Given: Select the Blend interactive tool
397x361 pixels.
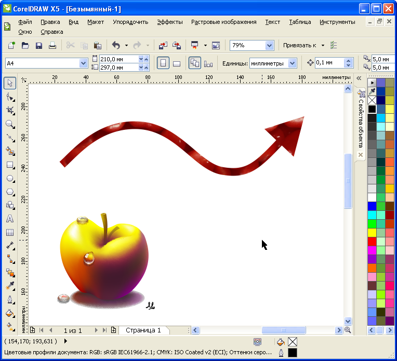Looking at the screenshot, I should (x=10, y=273).
